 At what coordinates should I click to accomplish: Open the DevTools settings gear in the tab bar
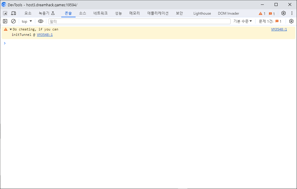284,13
